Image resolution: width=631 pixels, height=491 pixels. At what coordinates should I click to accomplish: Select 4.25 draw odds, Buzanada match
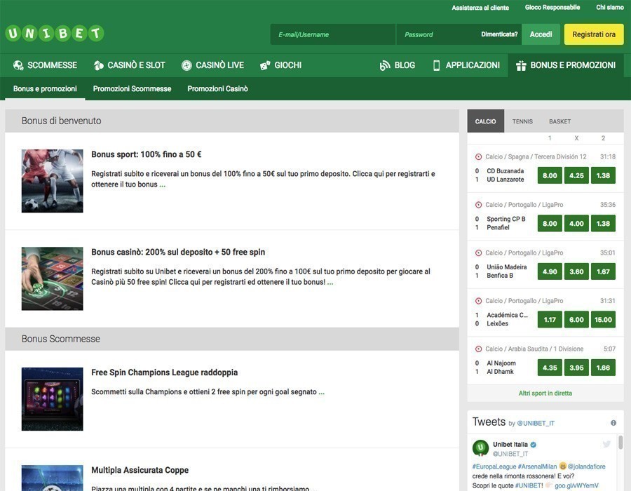pos(576,175)
